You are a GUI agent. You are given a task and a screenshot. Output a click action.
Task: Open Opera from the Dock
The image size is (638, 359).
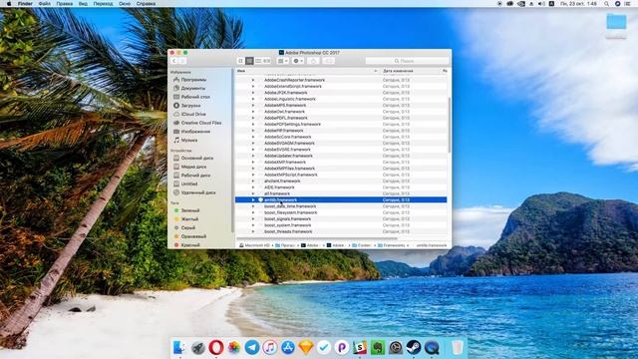click(x=216, y=348)
